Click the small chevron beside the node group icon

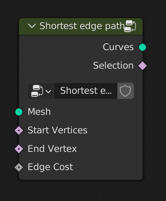[x=48, y=92]
